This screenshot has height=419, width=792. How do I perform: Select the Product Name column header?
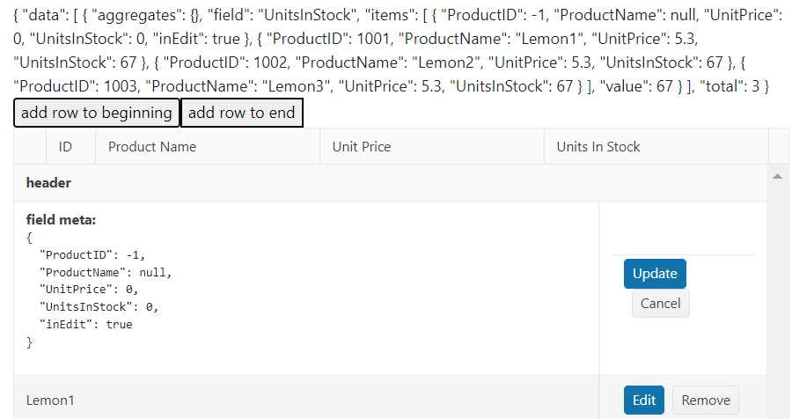[x=152, y=146]
